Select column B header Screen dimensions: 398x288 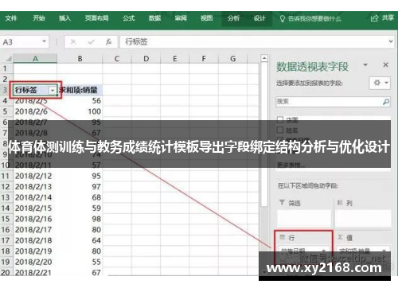pos(80,59)
